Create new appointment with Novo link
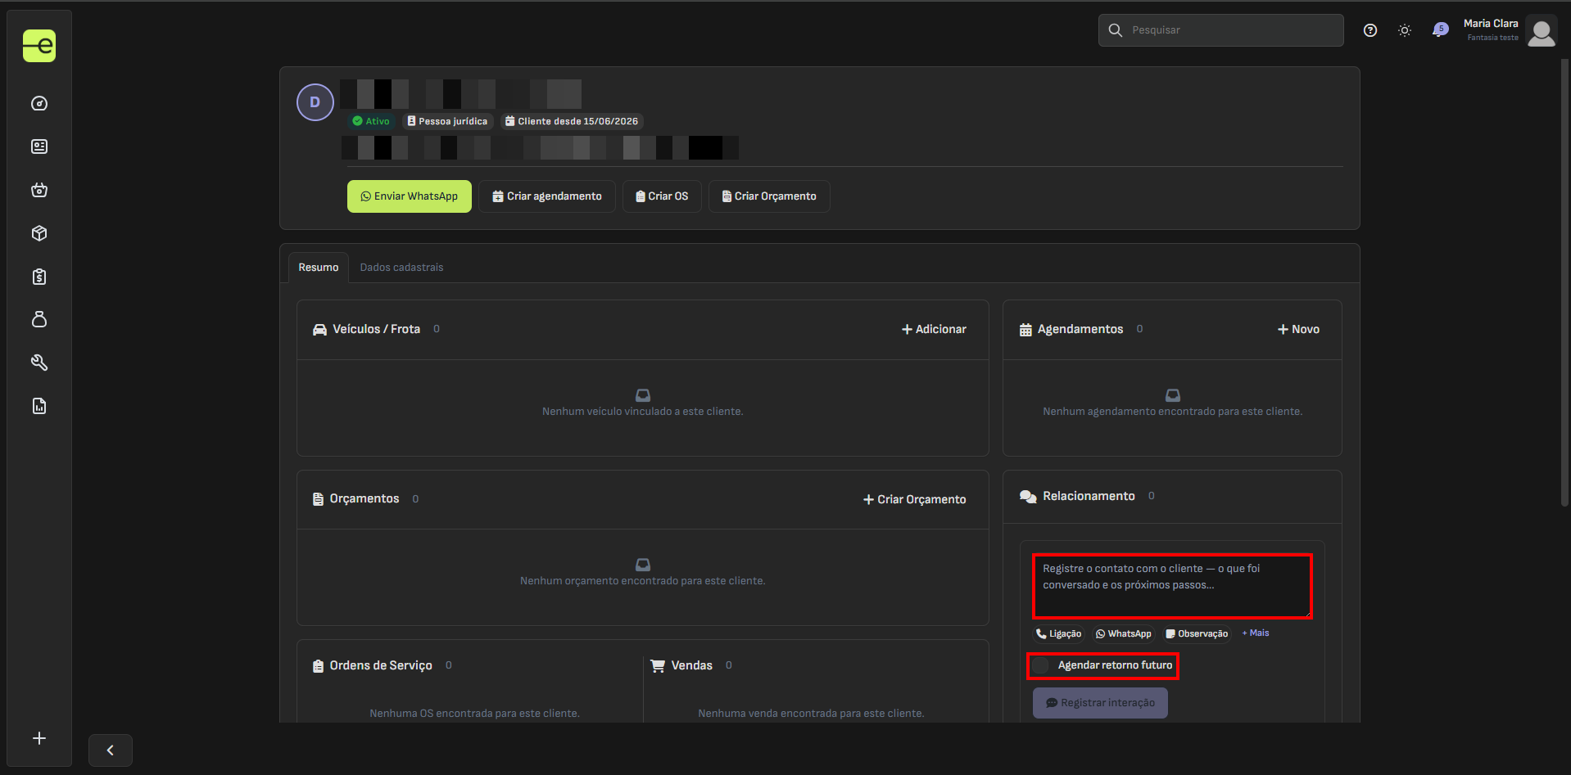1571x775 pixels. click(x=1298, y=329)
